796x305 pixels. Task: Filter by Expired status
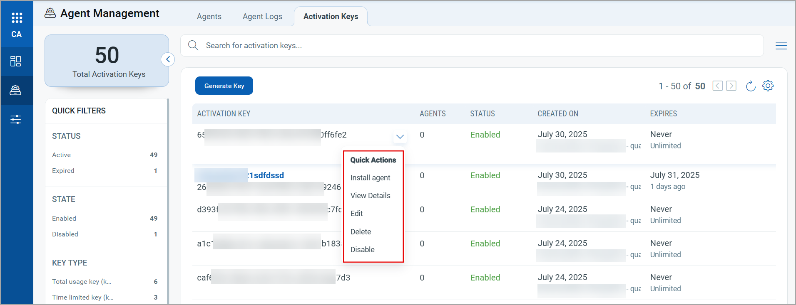63,171
